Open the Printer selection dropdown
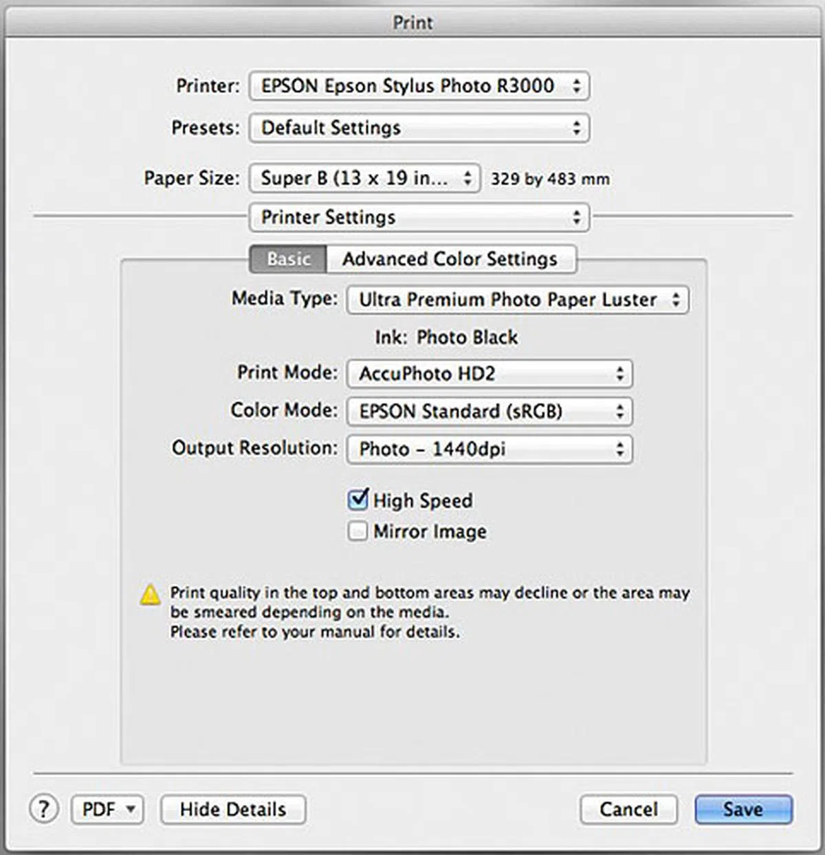This screenshot has height=855, width=825. click(419, 86)
